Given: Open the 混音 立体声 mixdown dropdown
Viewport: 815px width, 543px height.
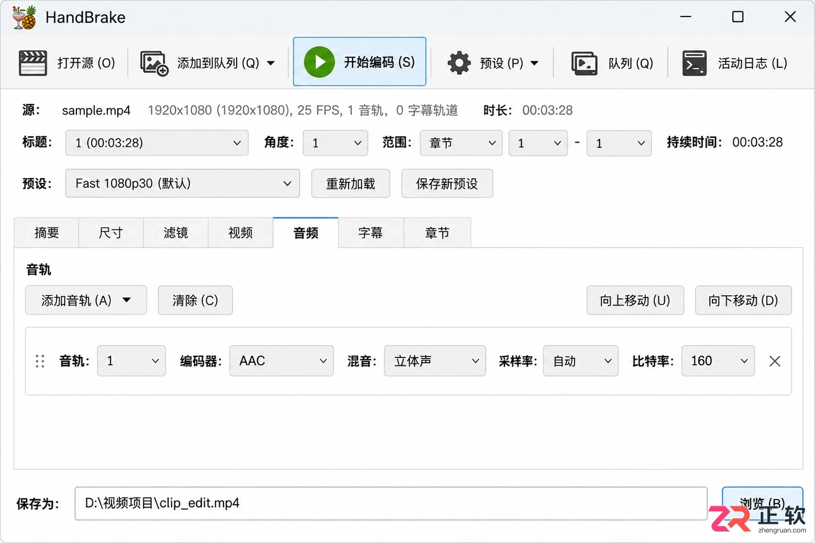Looking at the screenshot, I should 435,361.
